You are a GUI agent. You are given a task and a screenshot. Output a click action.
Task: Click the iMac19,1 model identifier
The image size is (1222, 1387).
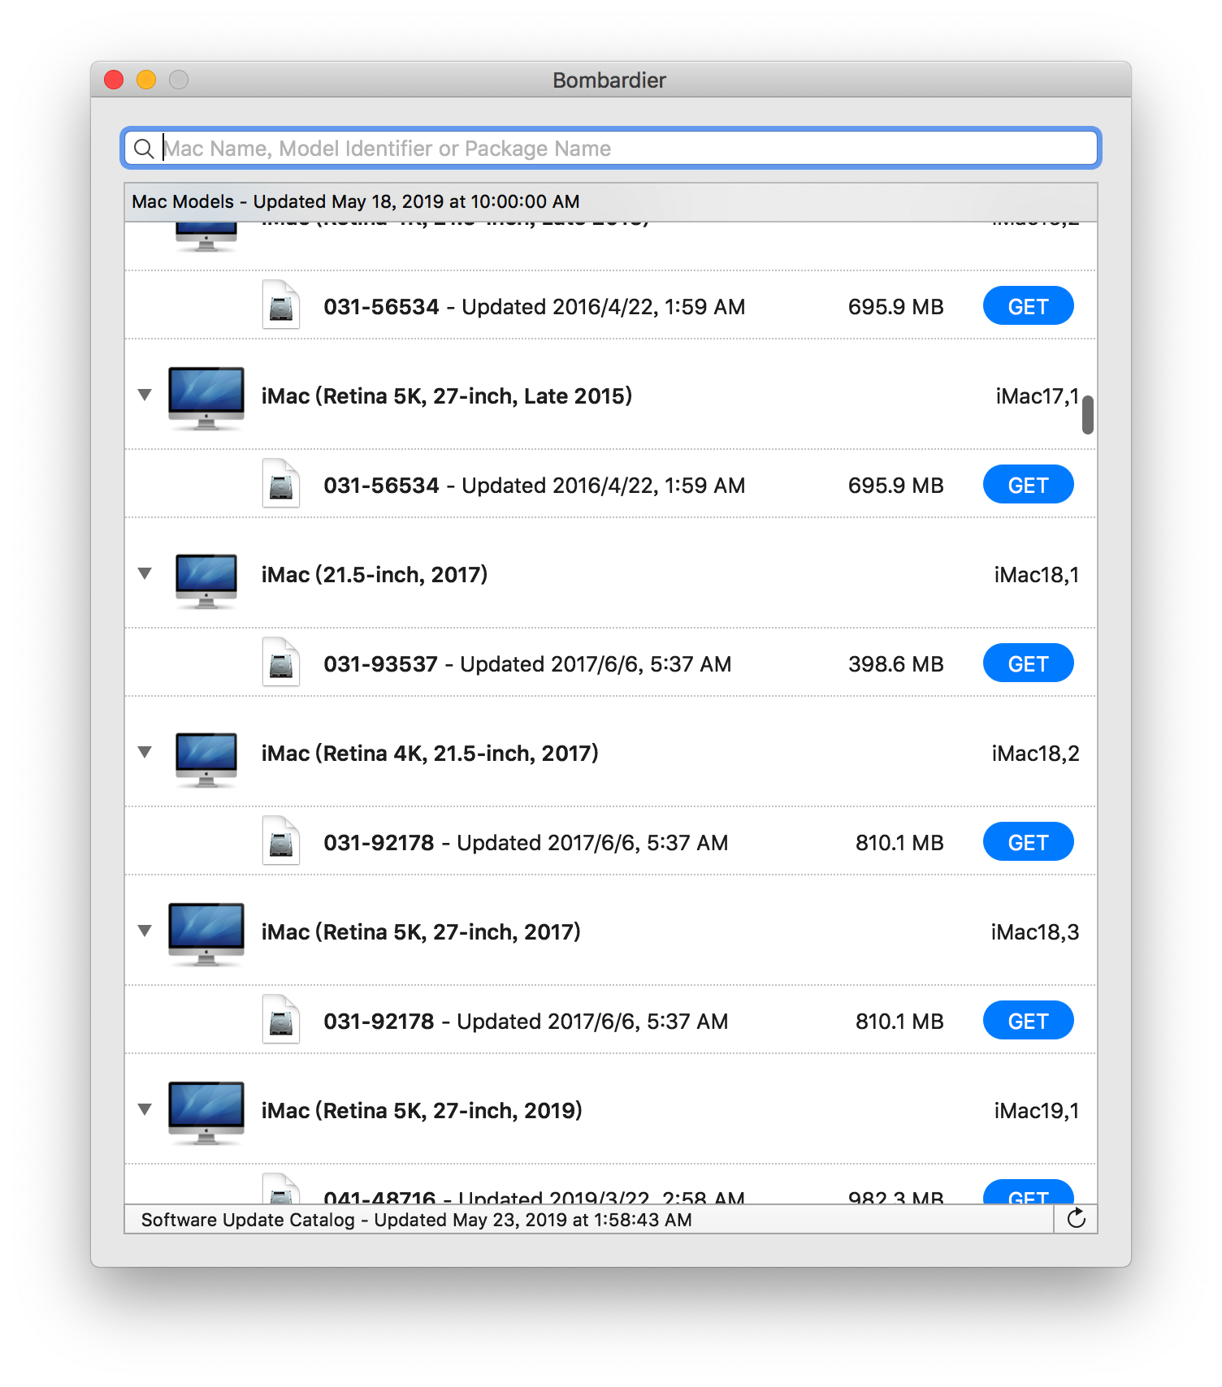[1037, 1111]
